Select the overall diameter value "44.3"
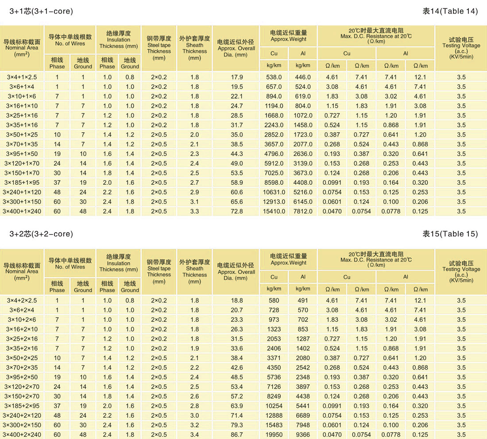Viewport: 487px width, 439px height. [x=237, y=154]
